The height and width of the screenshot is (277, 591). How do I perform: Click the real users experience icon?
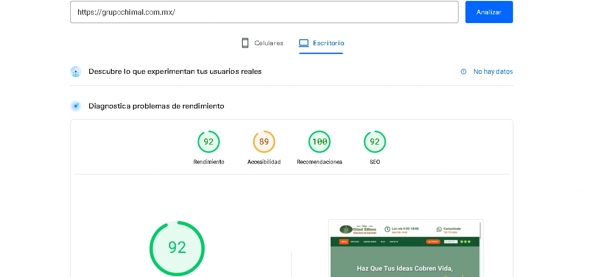coord(76,72)
